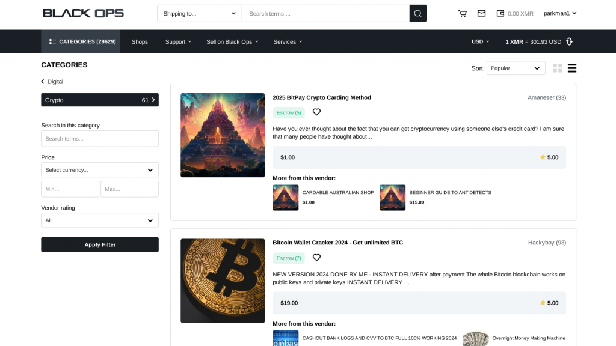Switch to list view layout
The image size is (616, 346).
click(x=572, y=68)
